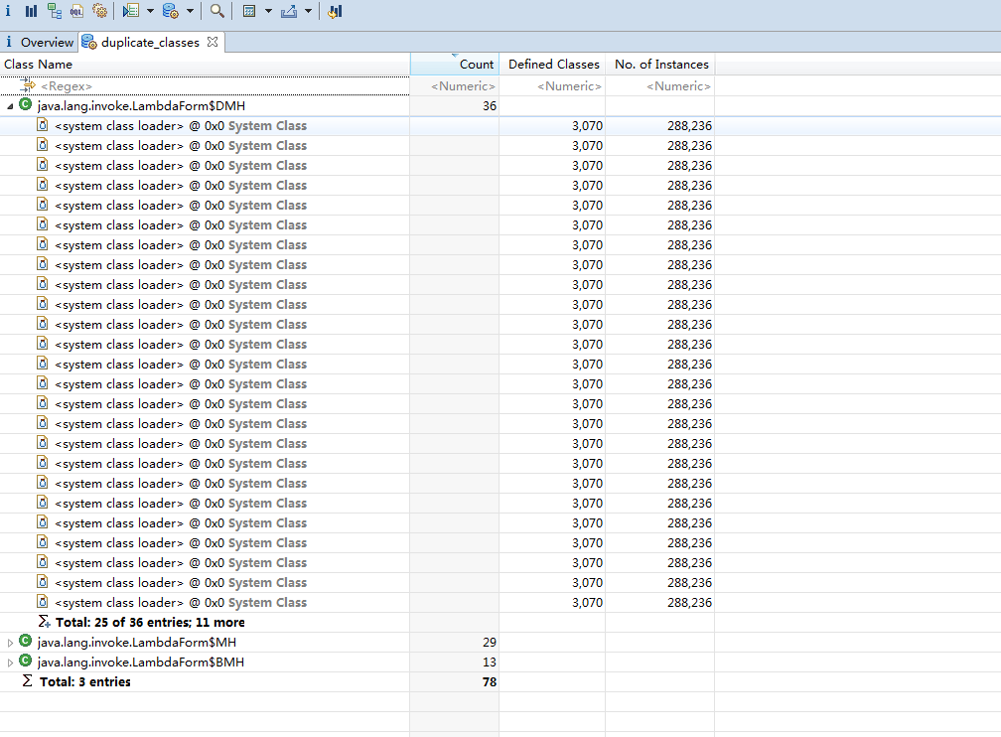The height and width of the screenshot is (737, 1001).
Task: Open the Histogram view
Action: [32, 11]
